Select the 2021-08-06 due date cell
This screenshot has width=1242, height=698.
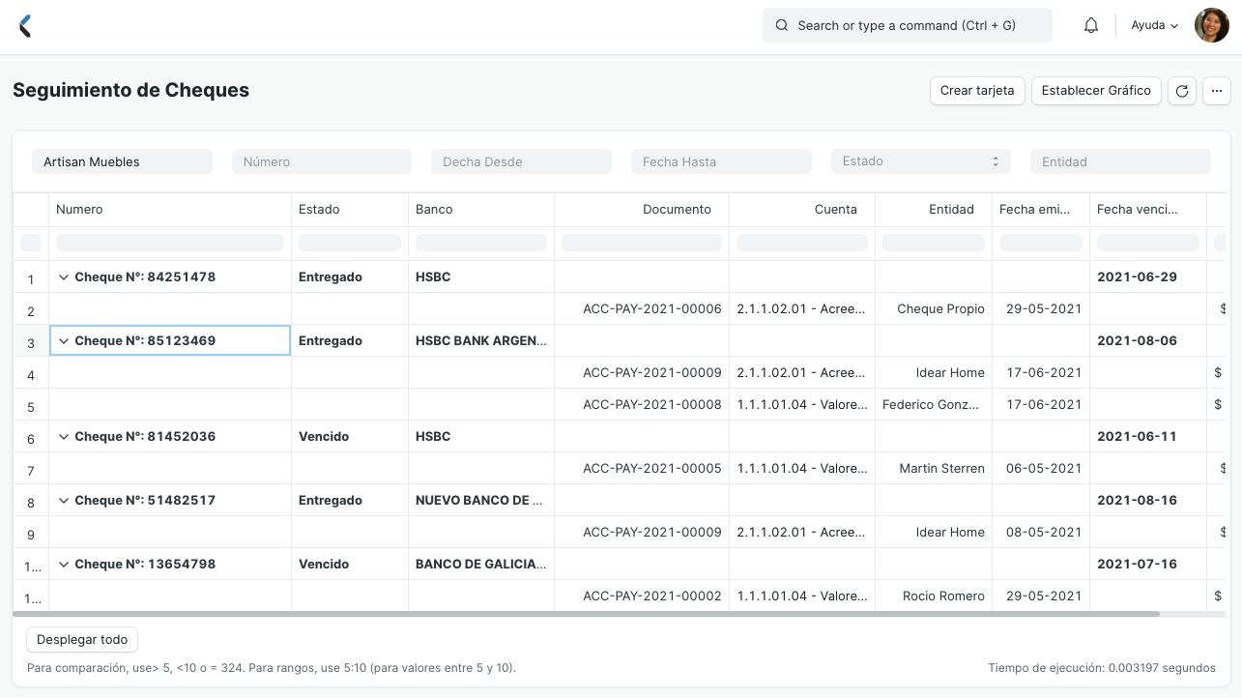(1148, 341)
